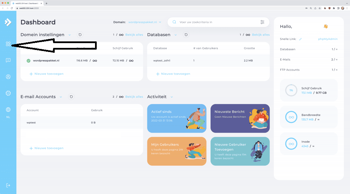Click the globe language icon labeled NL
This screenshot has height=194, width=350.
click(8, 110)
